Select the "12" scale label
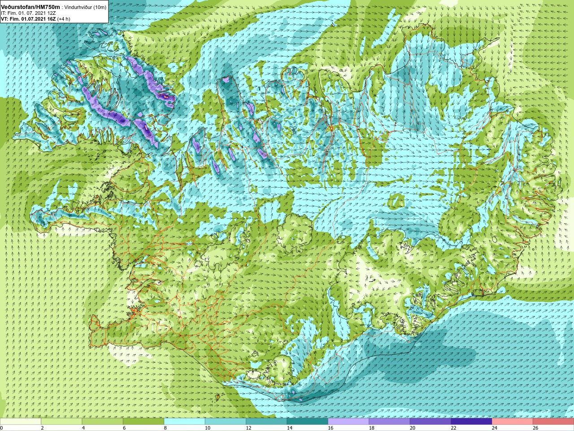 pyautogui.click(x=248, y=428)
